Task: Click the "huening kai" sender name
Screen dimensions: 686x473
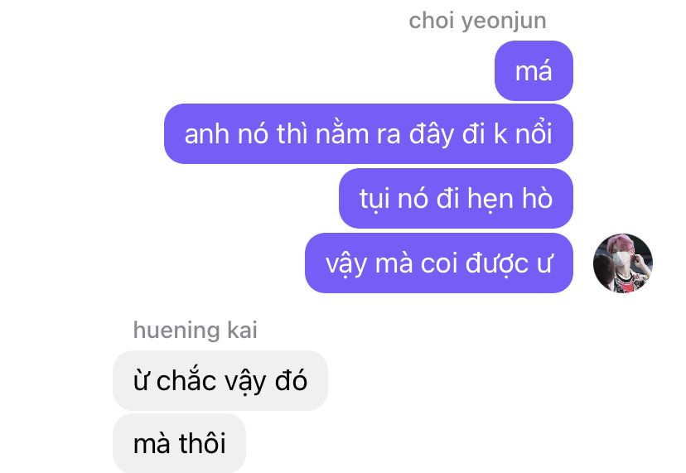Action: pos(196,330)
